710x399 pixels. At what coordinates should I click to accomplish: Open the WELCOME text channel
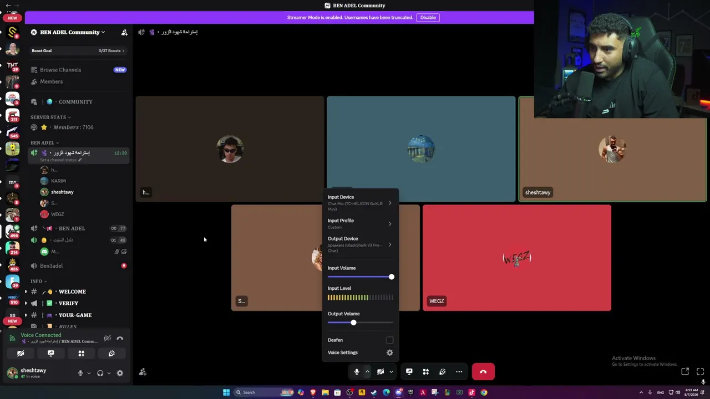[x=78, y=291]
